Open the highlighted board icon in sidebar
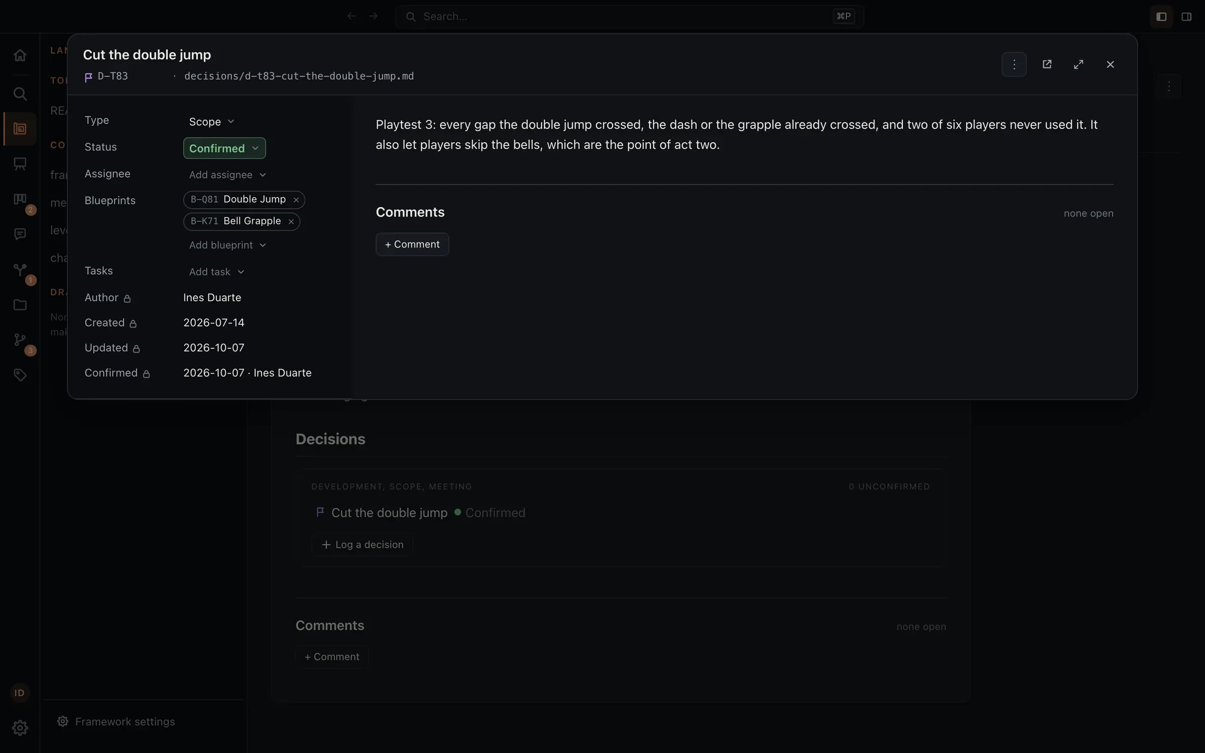 click(x=20, y=129)
